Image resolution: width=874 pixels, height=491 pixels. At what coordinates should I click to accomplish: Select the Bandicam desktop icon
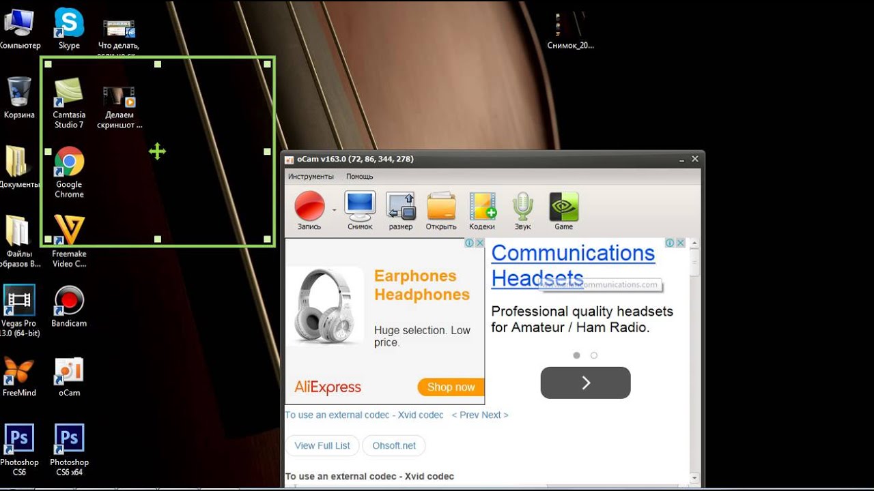pyautogui.click(x=69, y=306)
